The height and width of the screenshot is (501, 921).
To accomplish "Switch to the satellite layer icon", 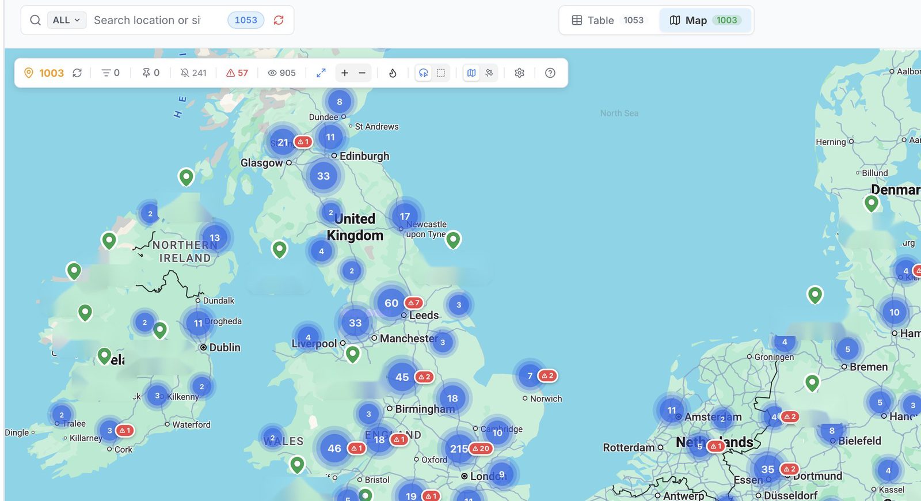I will [489, 73].
